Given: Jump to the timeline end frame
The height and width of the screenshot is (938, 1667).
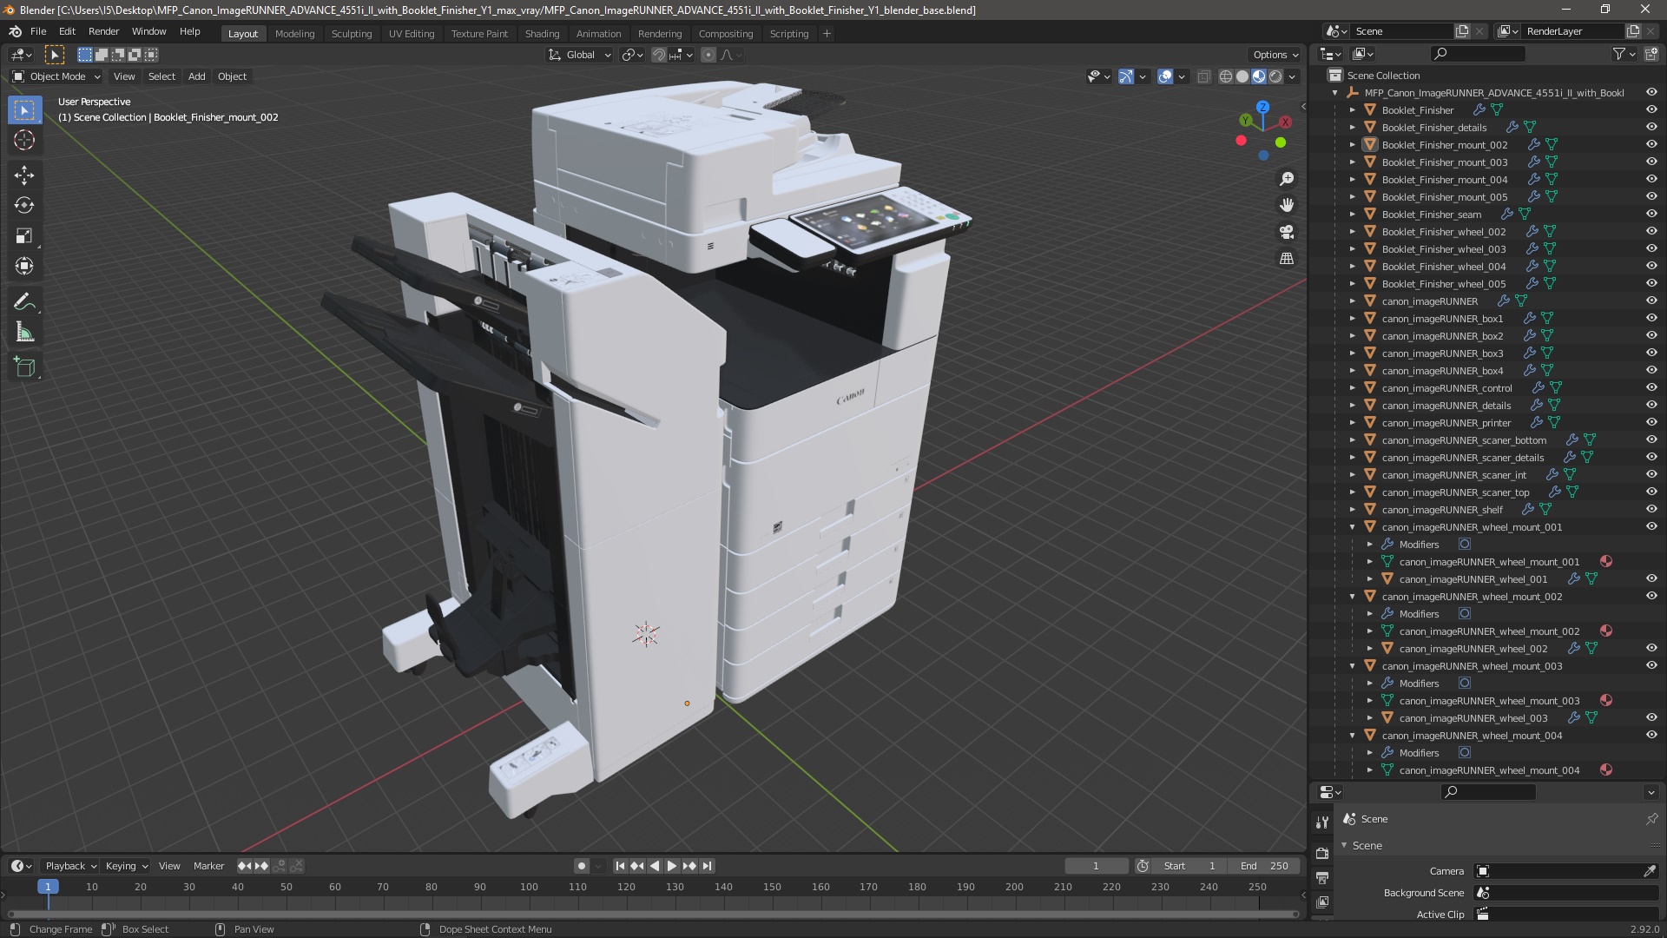Looking at the screenshot, I should pyautogui.click(x=707, y=866).
